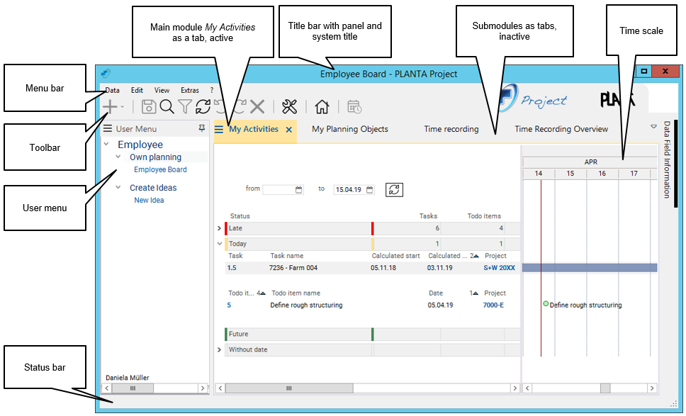686x416 pixels.
Task: Click the Future status row
Action: pos(372,335)
